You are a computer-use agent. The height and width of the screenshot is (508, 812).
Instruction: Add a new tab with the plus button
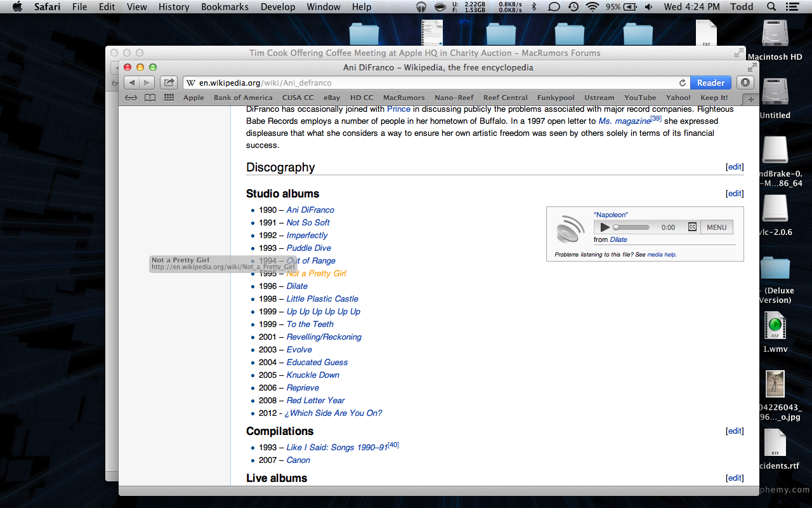[x=751, y=99]
